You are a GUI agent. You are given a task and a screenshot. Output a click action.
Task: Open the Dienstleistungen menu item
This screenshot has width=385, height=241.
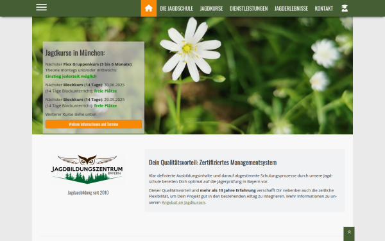pos(249,8)
